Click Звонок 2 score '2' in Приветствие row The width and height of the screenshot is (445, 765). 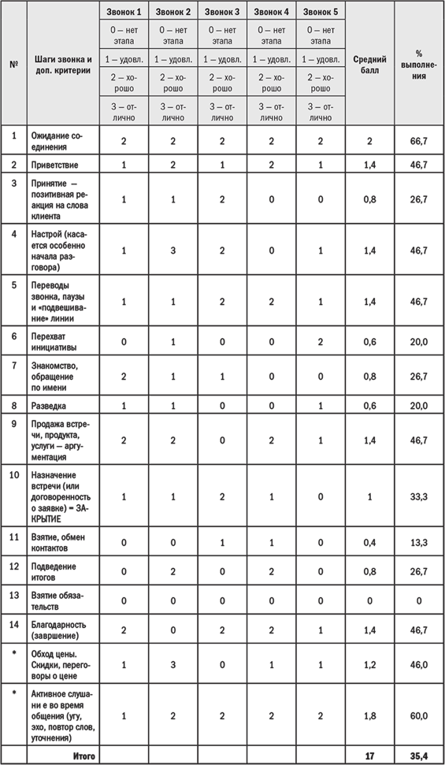[173, 165]
